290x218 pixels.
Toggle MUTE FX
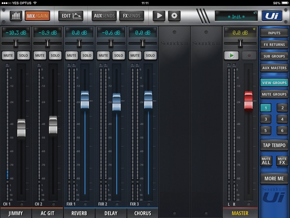click(282, 161)
